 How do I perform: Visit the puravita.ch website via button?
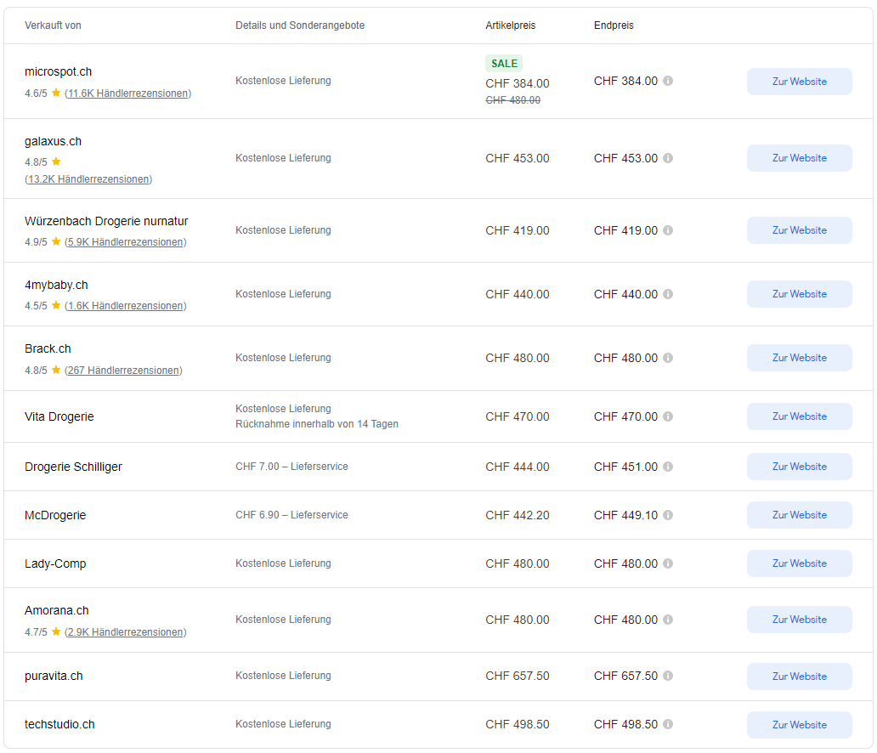tap(799, 677)
